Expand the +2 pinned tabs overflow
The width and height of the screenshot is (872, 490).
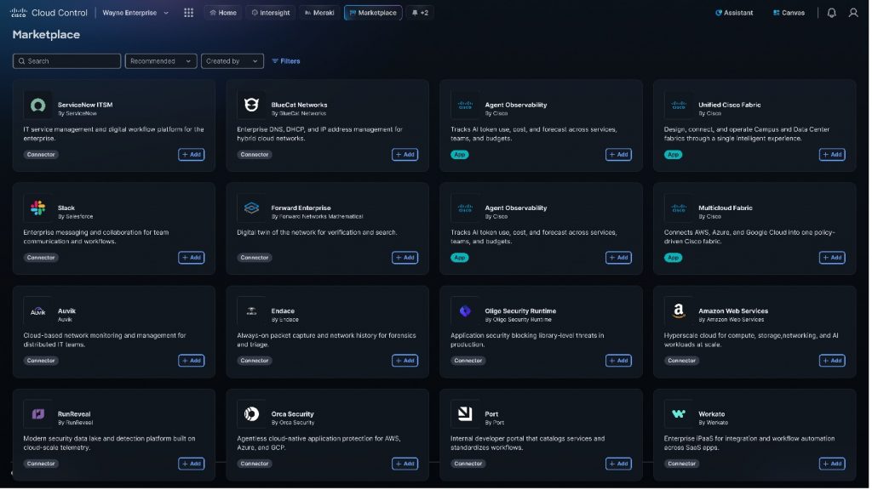tap(421, 12)
